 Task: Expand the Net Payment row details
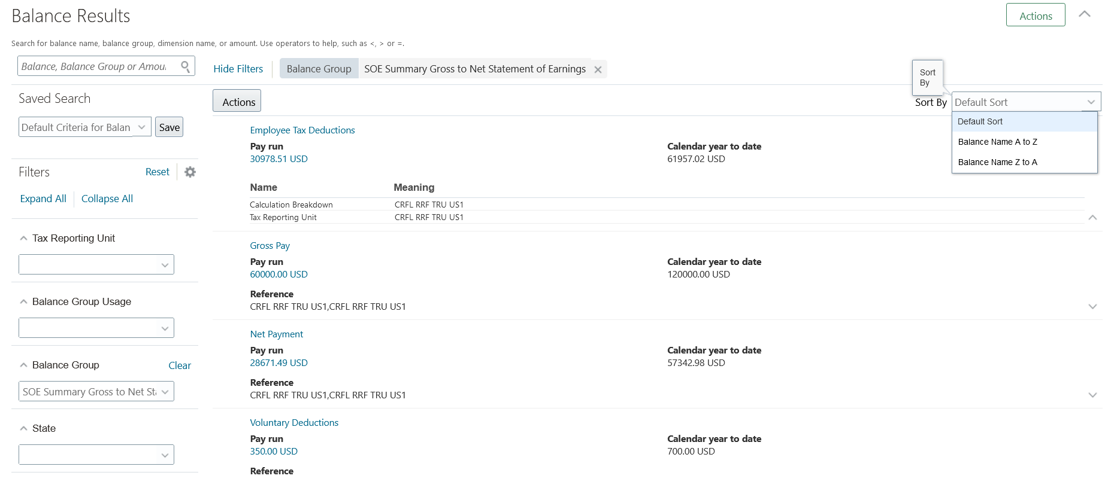coord(1092,395)
